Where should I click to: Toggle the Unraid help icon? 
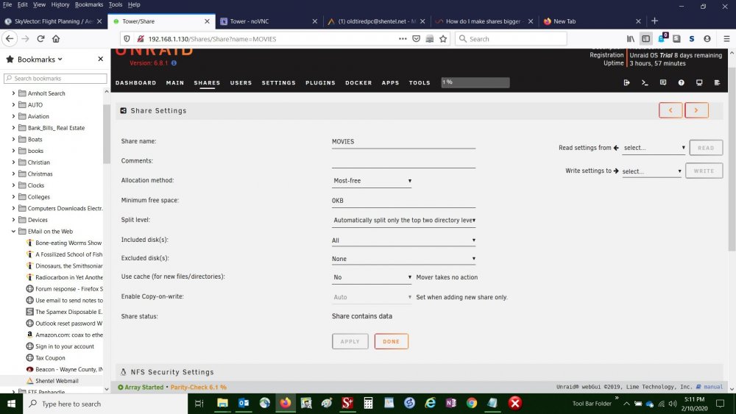[x=681, y=82]
